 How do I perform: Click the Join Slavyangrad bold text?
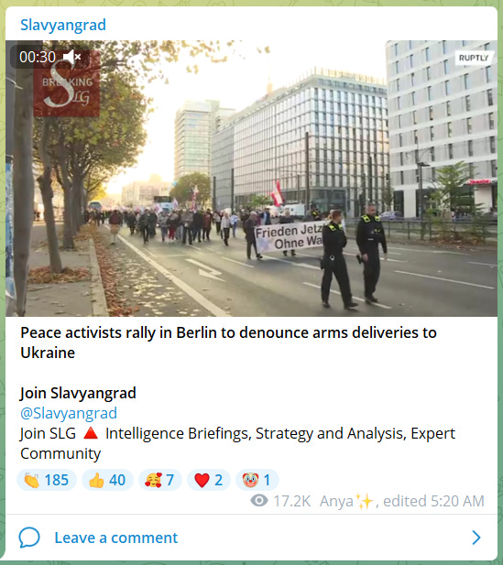click(x=78, y=393)
